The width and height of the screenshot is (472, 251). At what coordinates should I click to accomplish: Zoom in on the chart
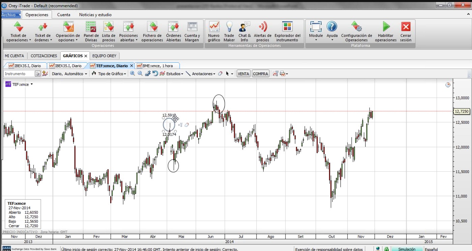coord(132,74)
